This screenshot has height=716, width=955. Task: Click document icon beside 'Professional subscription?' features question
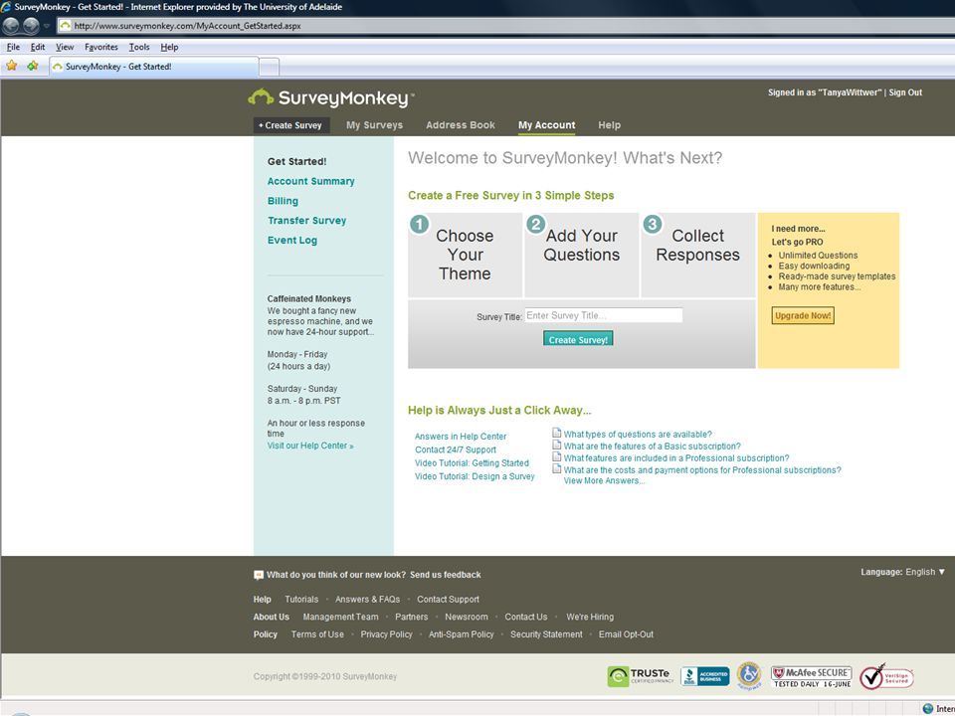point(557,456)
